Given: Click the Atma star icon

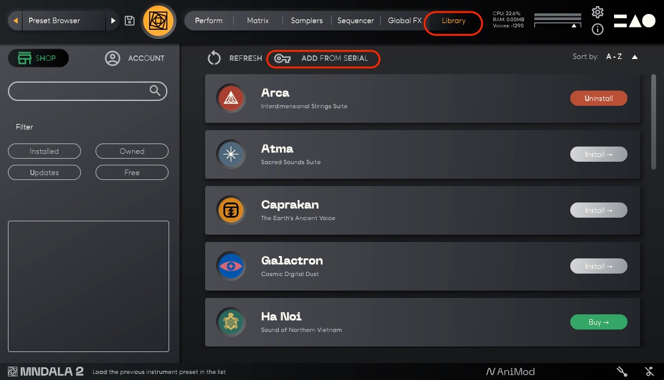Looking at the screenshot, I should (231, 154).
